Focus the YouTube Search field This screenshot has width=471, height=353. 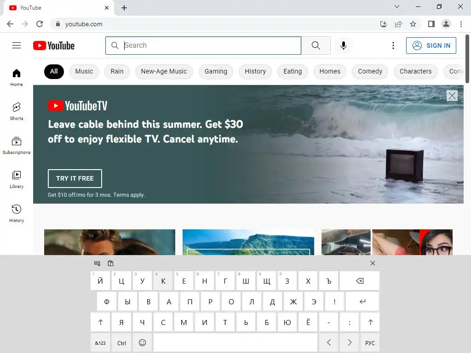click(x=203, y=46)
